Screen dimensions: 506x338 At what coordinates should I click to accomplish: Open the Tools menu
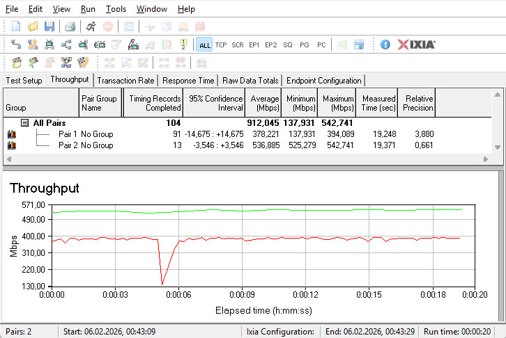point(116,9)
